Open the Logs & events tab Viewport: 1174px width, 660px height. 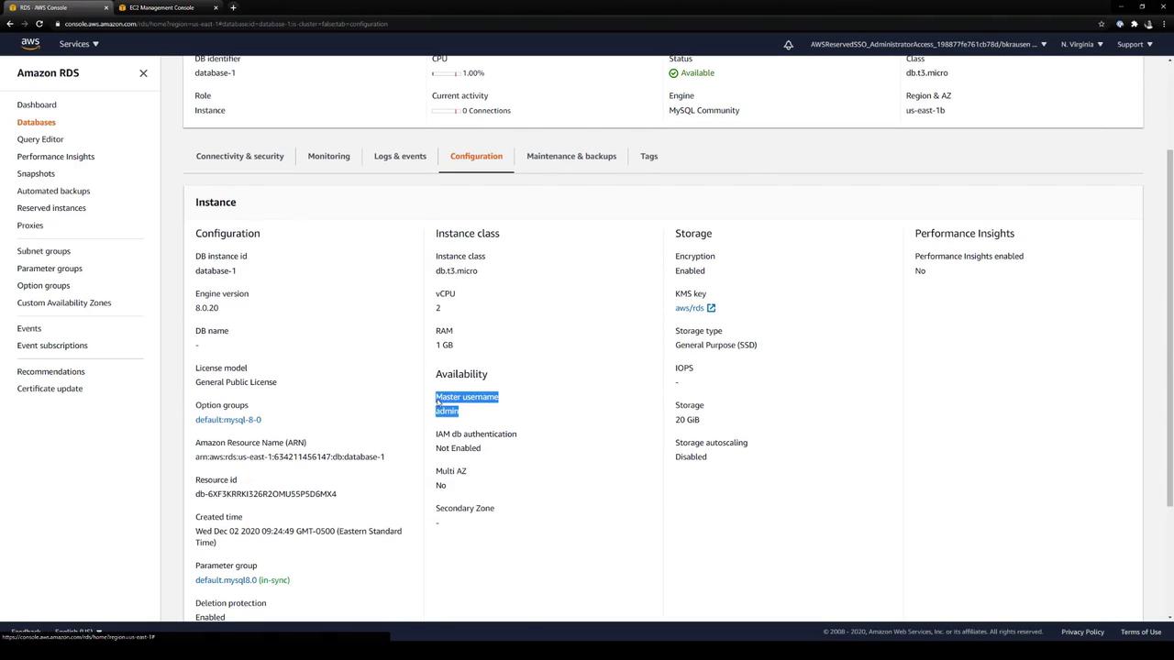[x=400, y=156]
